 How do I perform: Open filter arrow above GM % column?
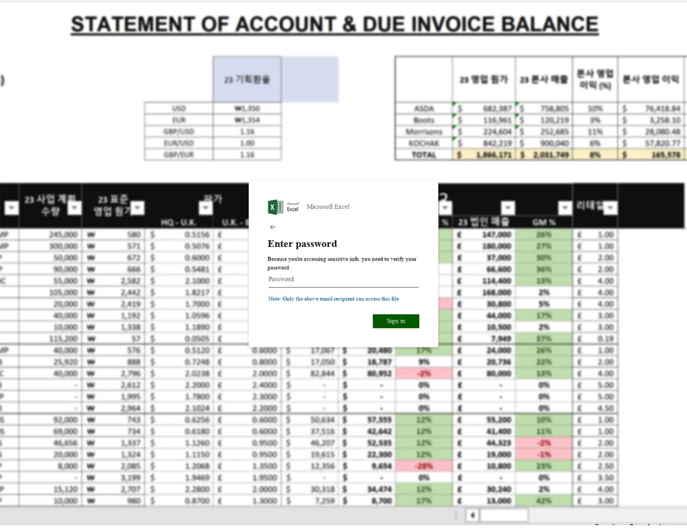[x=564, y=208]
